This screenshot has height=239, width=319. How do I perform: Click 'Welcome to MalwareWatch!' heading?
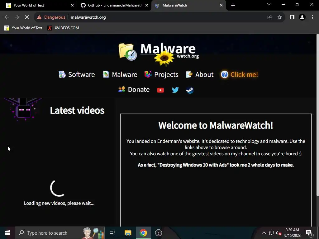(x=216, y=125)
